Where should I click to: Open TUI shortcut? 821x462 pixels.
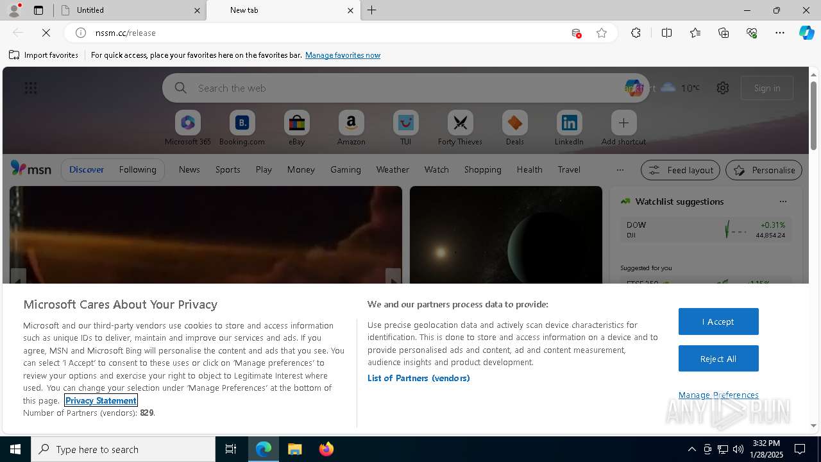[x=405, y=128]
